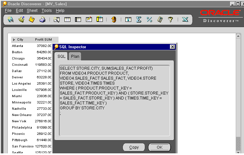Open the File menu

[8, 11]
